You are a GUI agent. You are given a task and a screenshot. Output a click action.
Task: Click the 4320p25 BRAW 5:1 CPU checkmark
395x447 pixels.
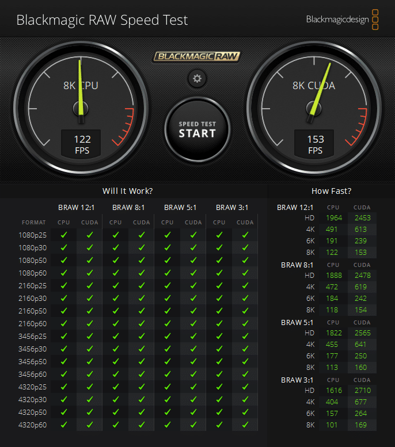(168, 387)
